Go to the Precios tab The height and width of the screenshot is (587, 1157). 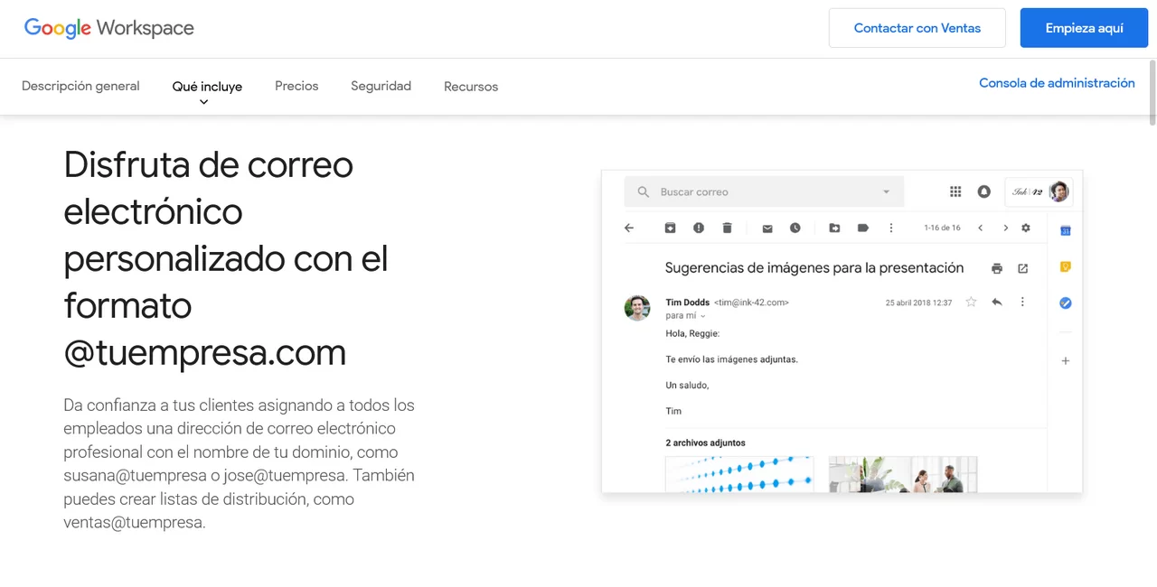pyautogui.click(x=296, y=86)
